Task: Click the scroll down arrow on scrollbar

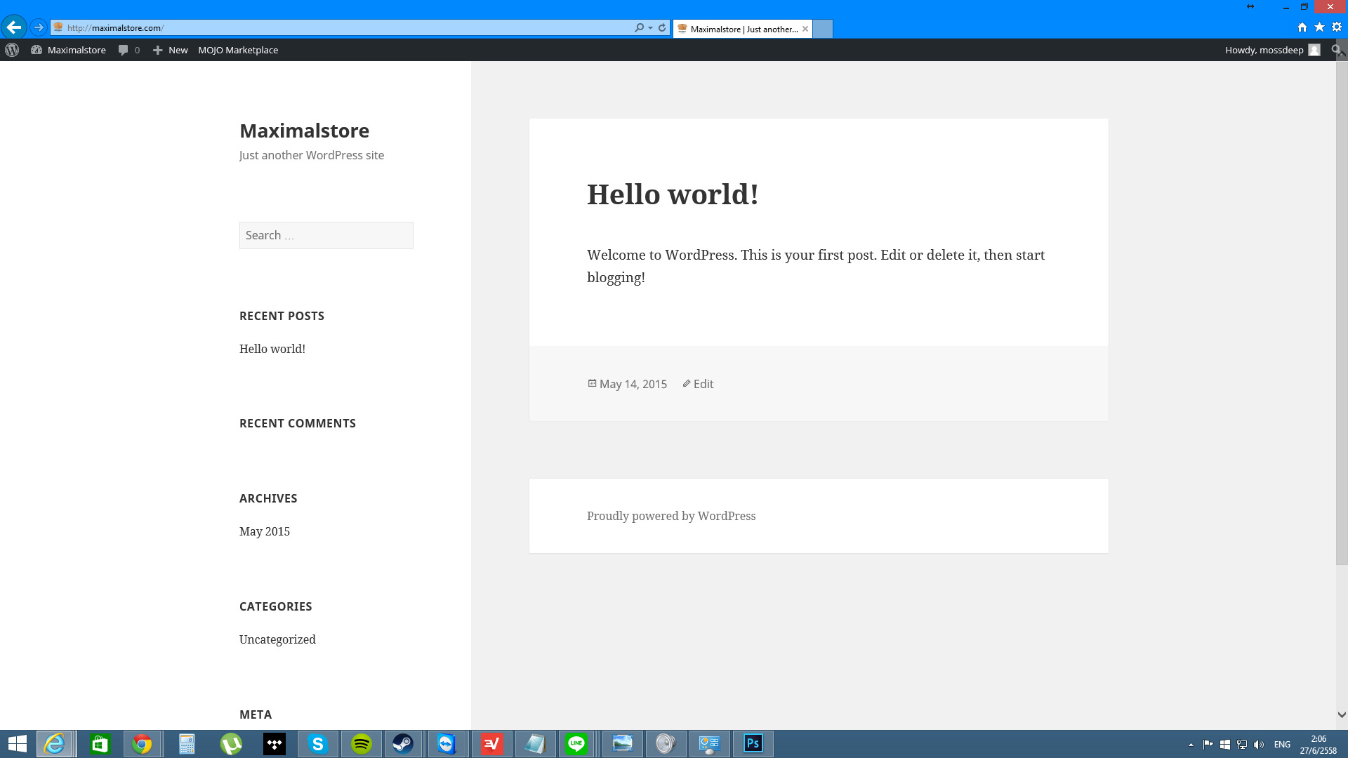Action: point(1342,714)
